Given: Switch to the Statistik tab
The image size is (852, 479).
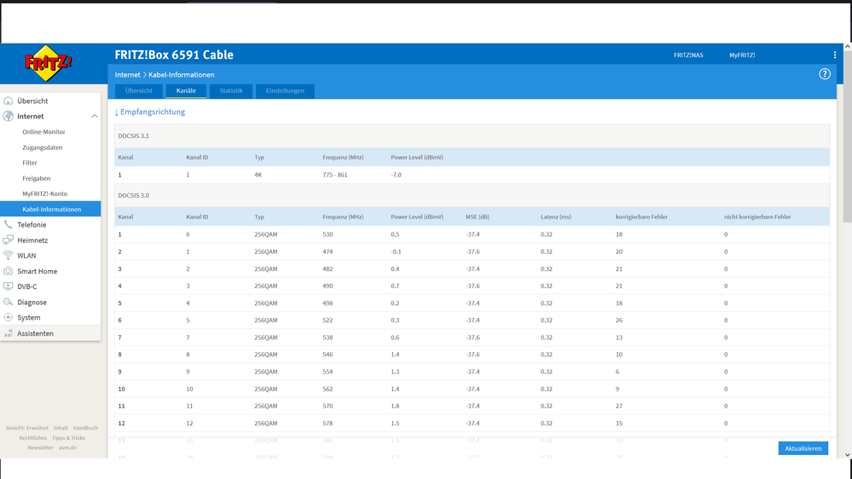Looking at the screenshot, I should [x=231, y=90].
